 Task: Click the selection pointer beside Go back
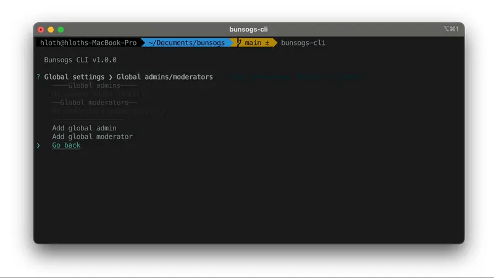[x=38, y=145]
